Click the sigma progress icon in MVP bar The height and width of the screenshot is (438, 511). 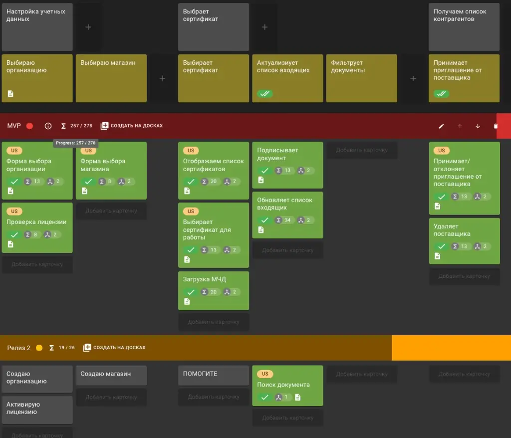pyautogui.click(x=63, y=126)
